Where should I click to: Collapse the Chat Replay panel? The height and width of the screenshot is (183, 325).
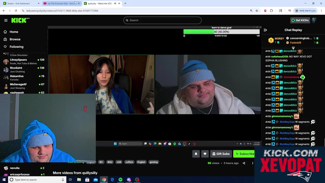pos(265,30)
